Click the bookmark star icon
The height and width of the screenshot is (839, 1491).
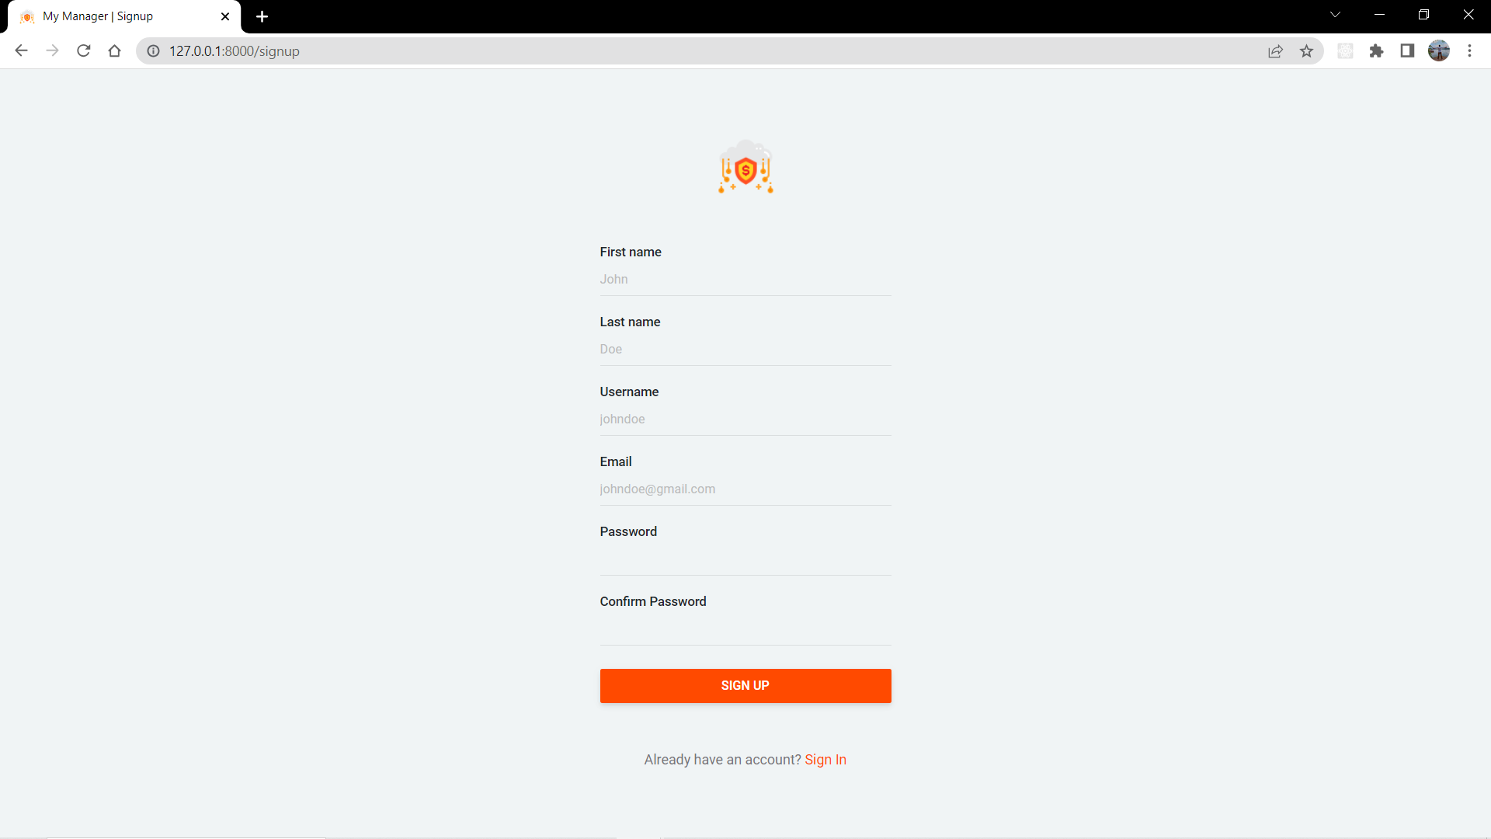point(1307,51)
